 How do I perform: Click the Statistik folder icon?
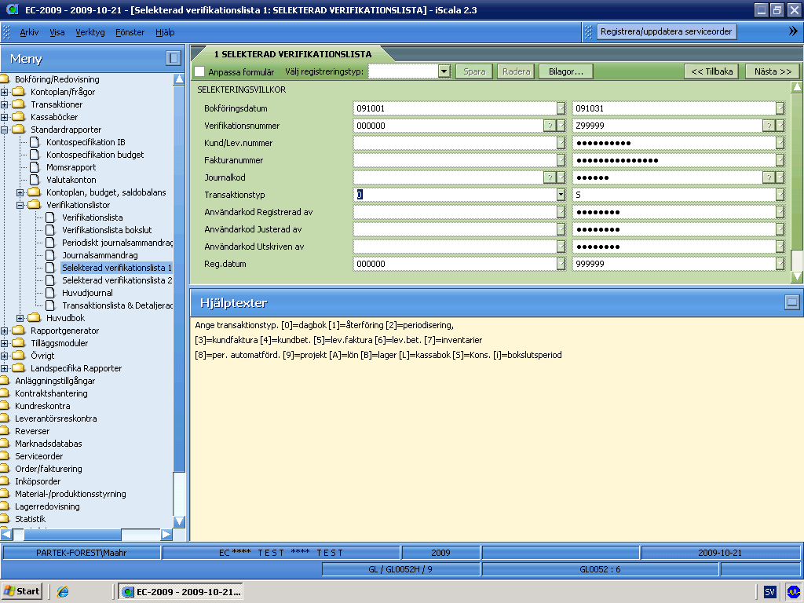(x=5, y=519)
